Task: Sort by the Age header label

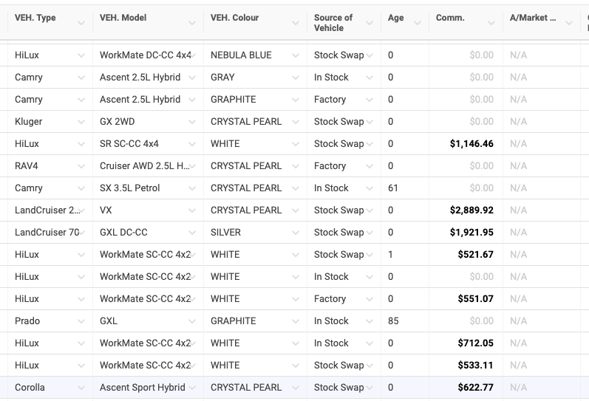Action: tap(396, 18)
